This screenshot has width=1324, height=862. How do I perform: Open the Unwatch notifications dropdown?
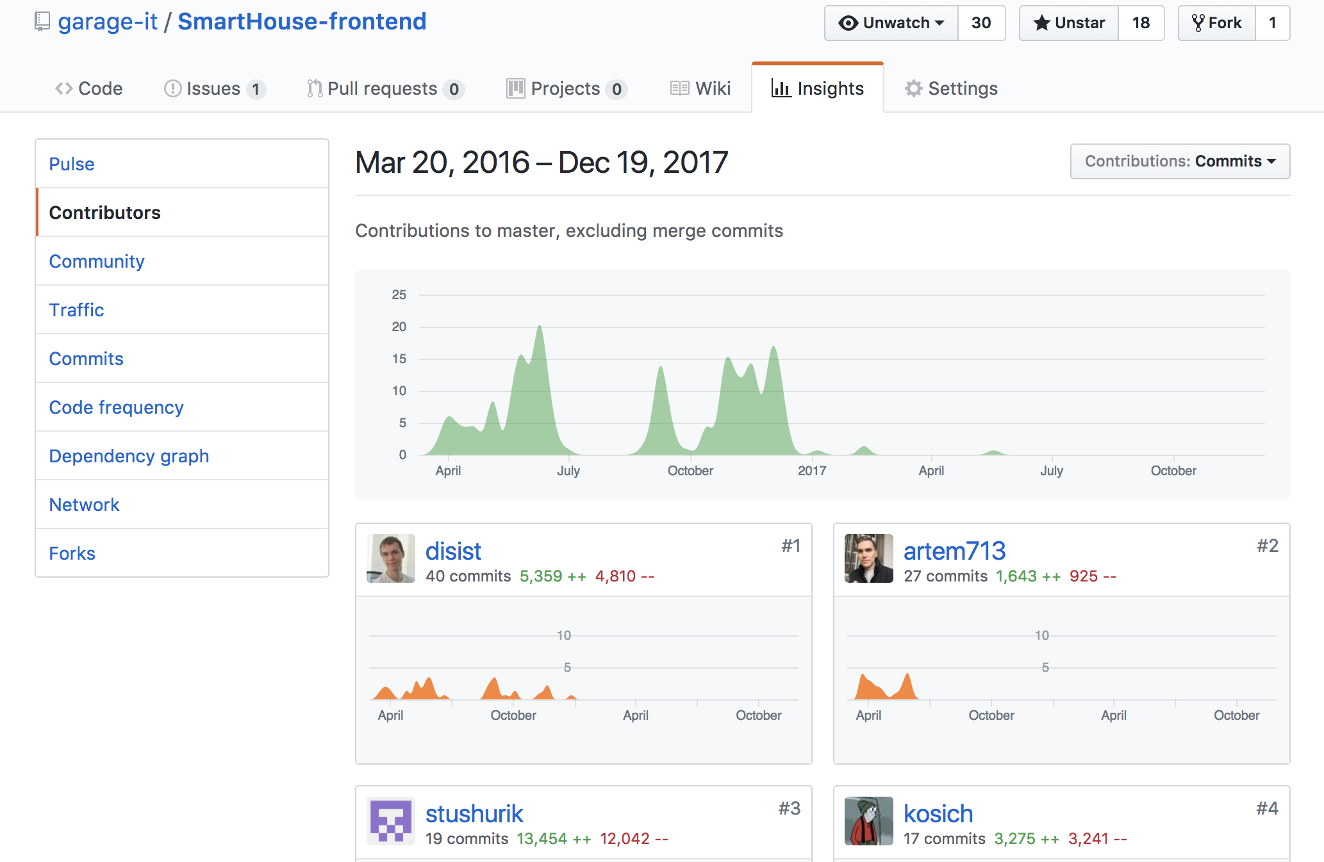coord(891,23)
